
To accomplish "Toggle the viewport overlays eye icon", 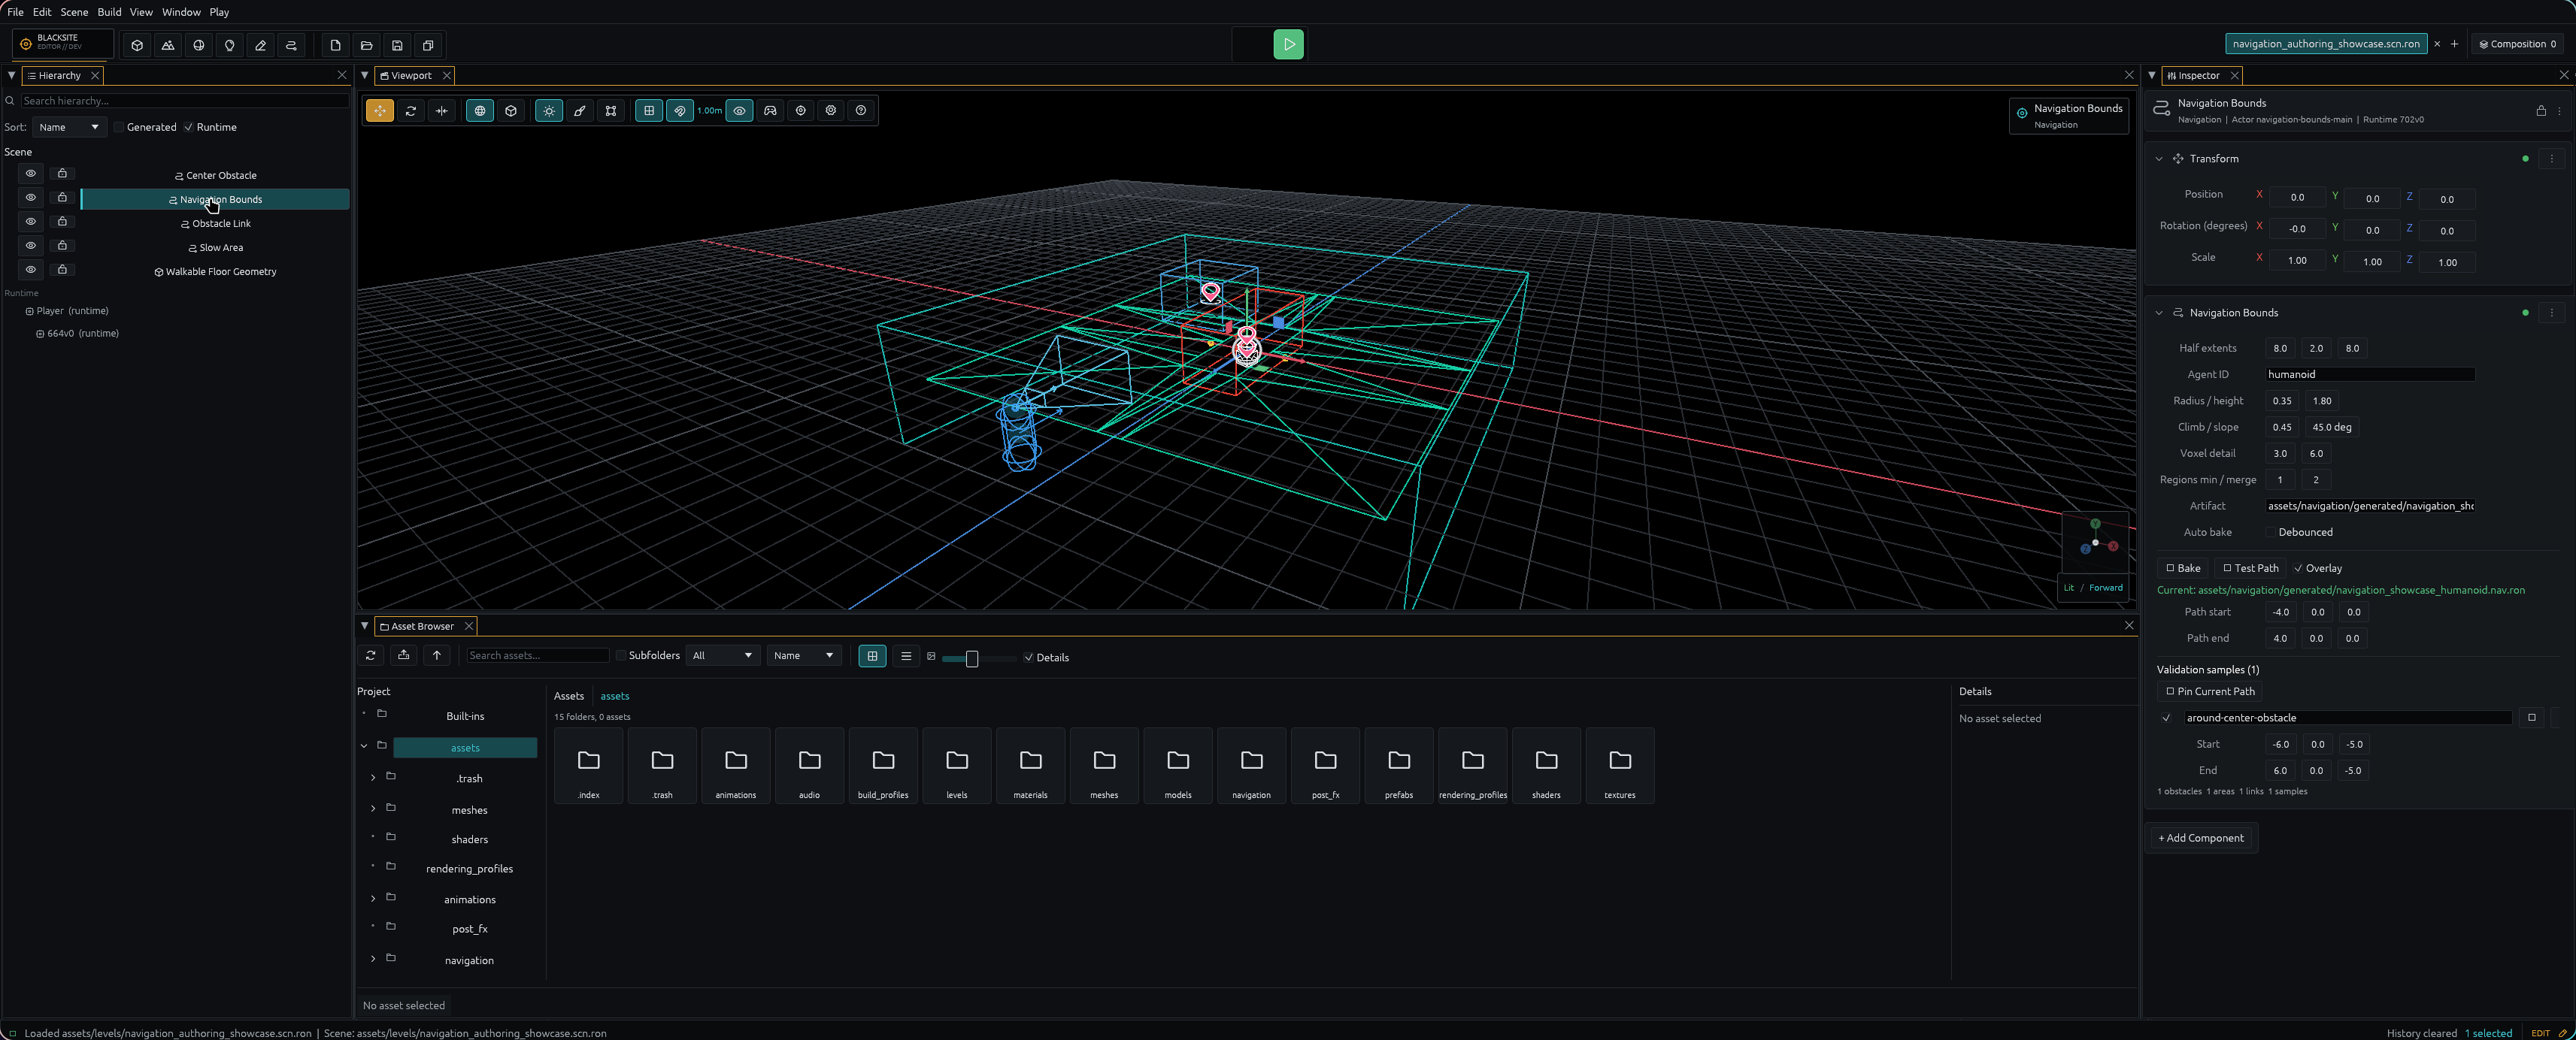I will point(740,111).
